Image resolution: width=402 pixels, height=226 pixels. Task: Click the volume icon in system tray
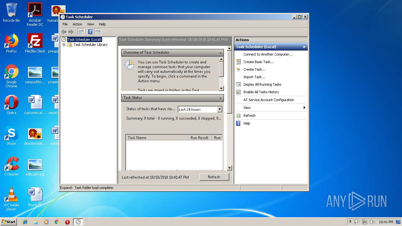click(x=372, y=222)
